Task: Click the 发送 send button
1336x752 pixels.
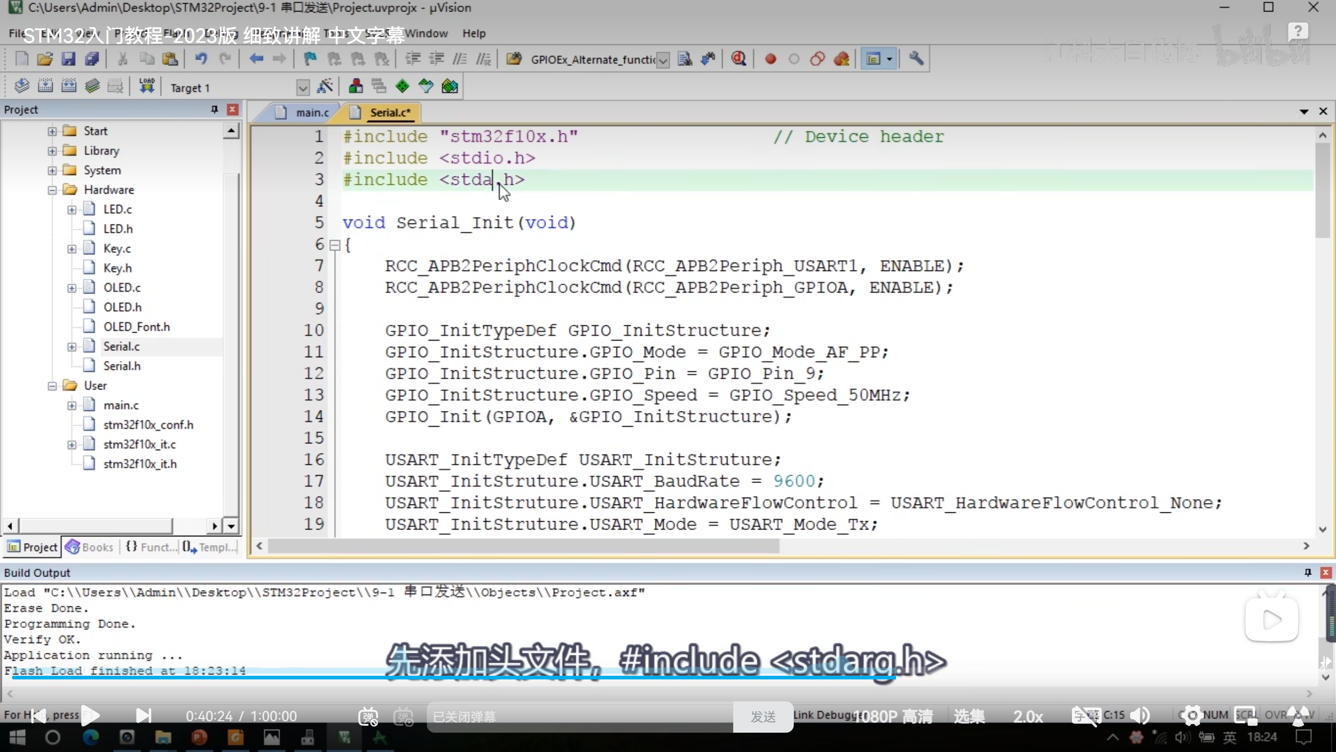Action: coord(763,716)
